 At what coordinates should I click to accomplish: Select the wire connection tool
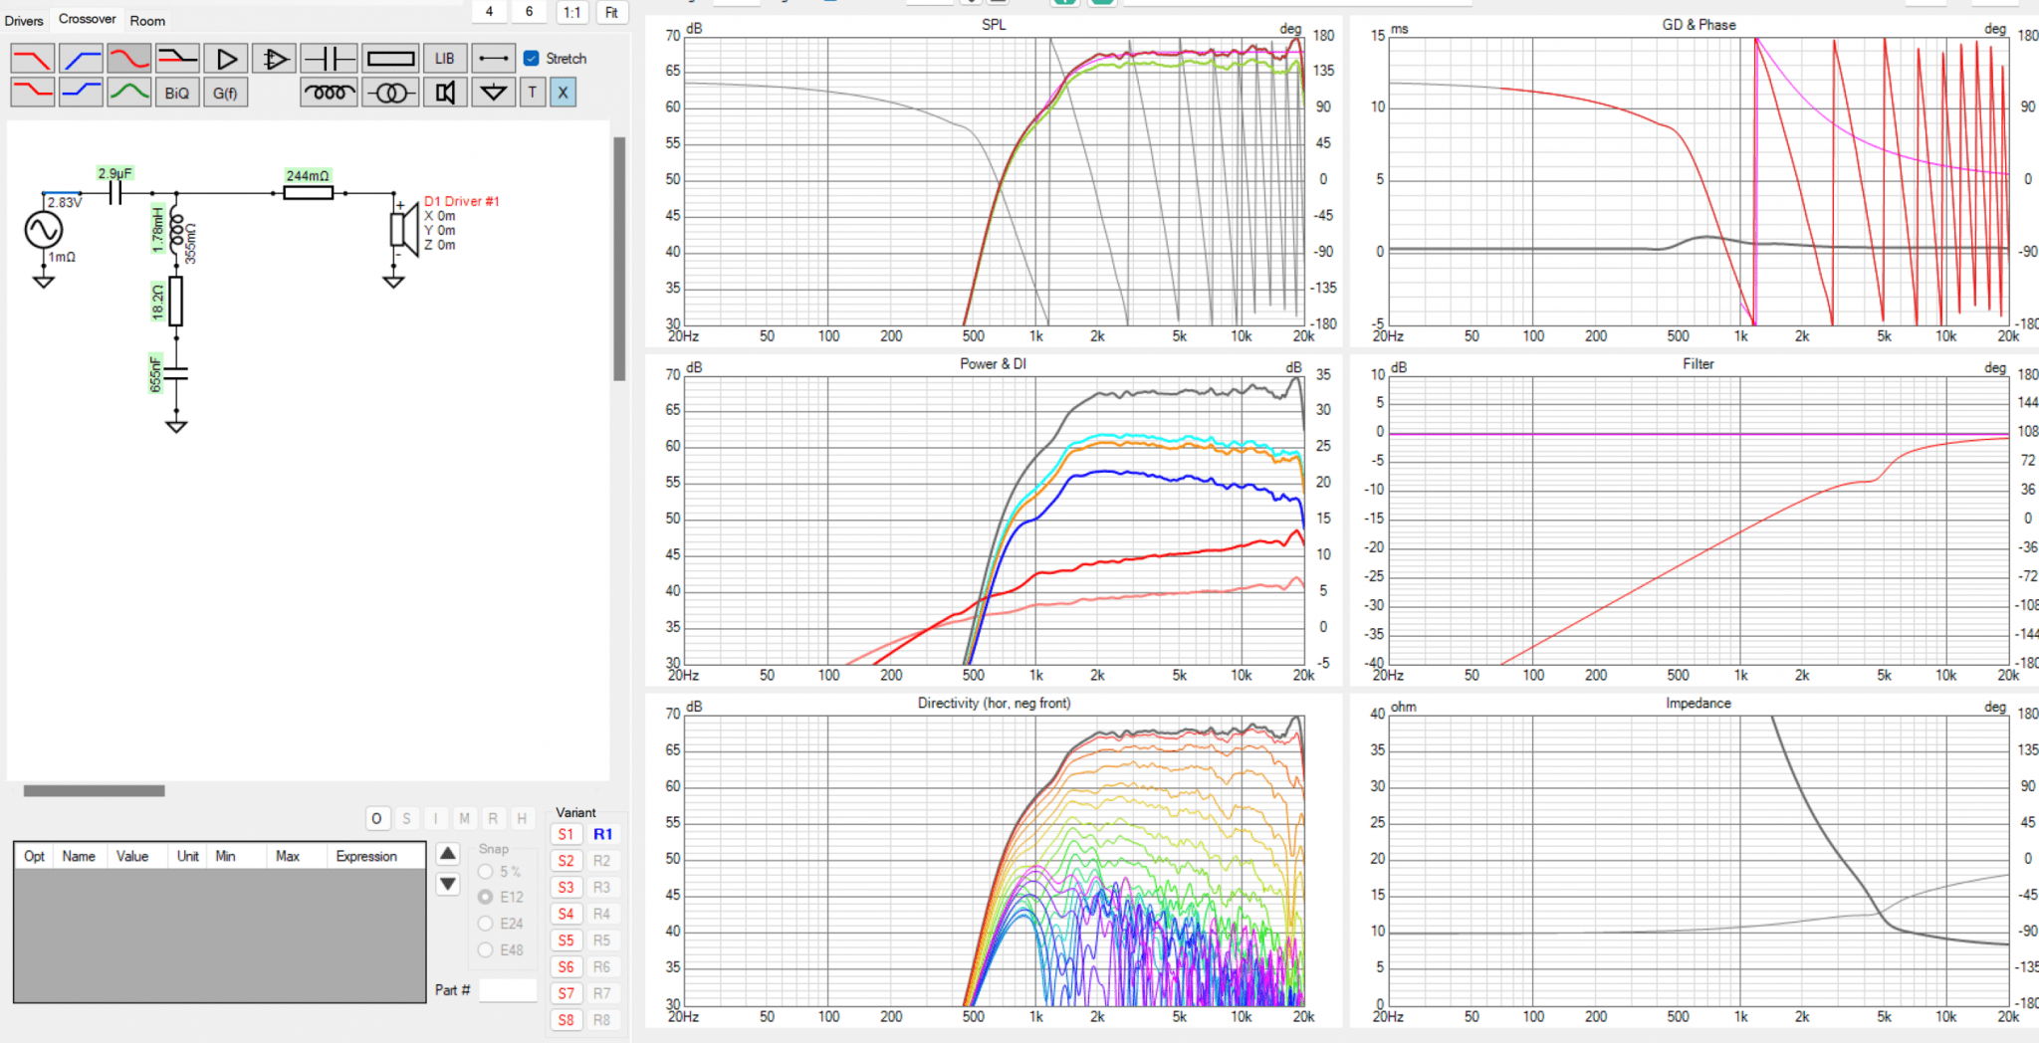493,59
